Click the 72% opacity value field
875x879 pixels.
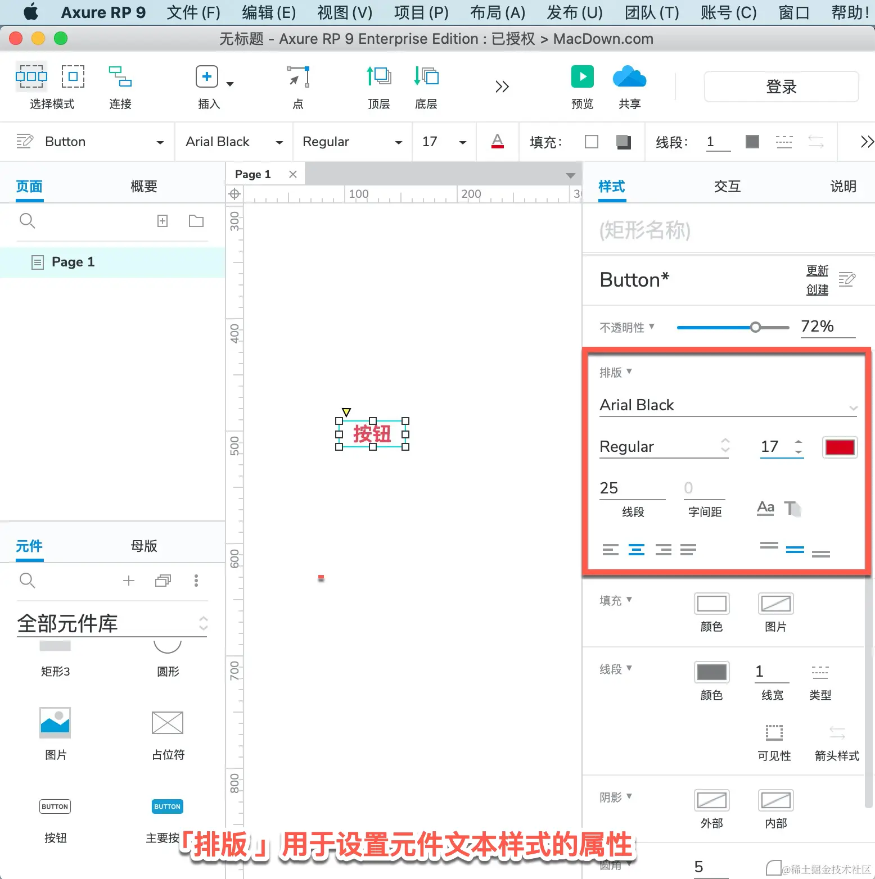pyautogui.click(x=828, y=327)
